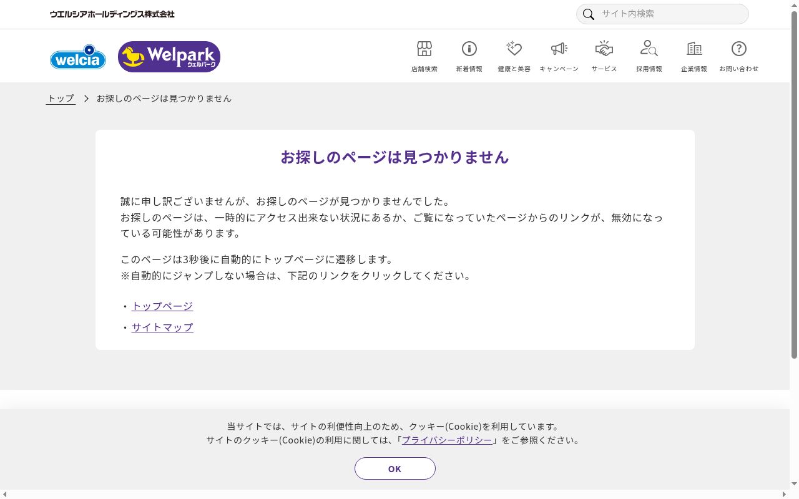The image size is (799, 499).
Task: Click the horizontal scrollbar left arrow
Action: (5, 494)
